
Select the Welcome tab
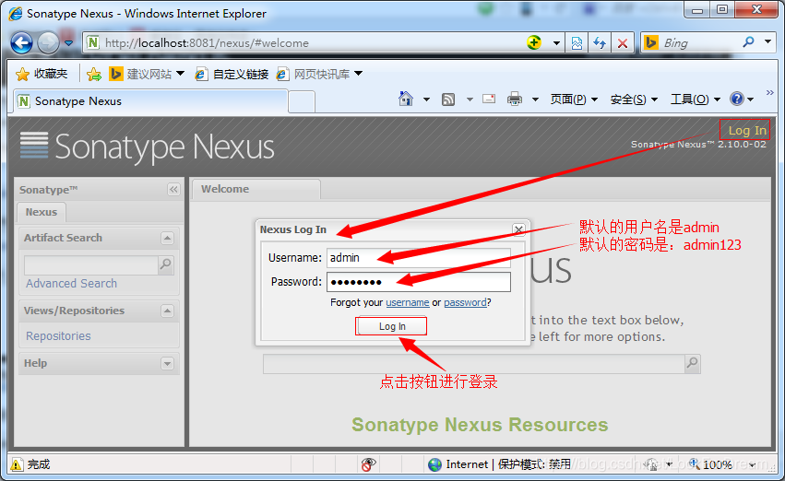click(x=256, y=190)
